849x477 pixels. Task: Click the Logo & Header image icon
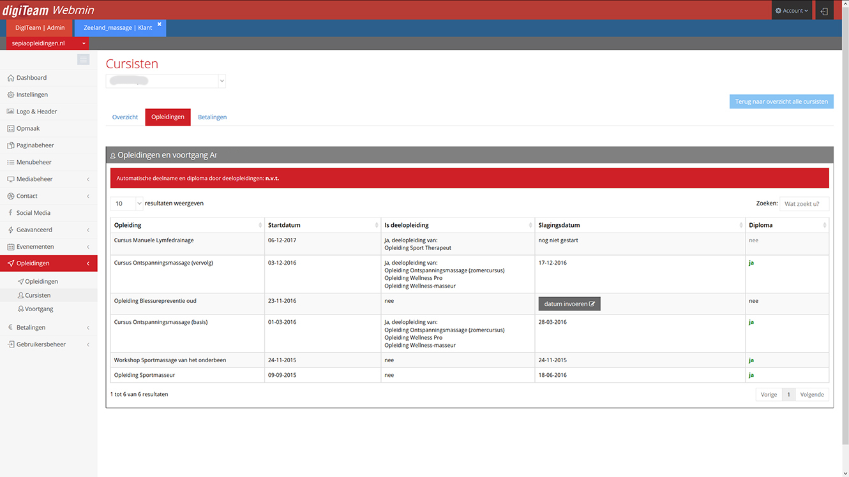coord(10,112)
